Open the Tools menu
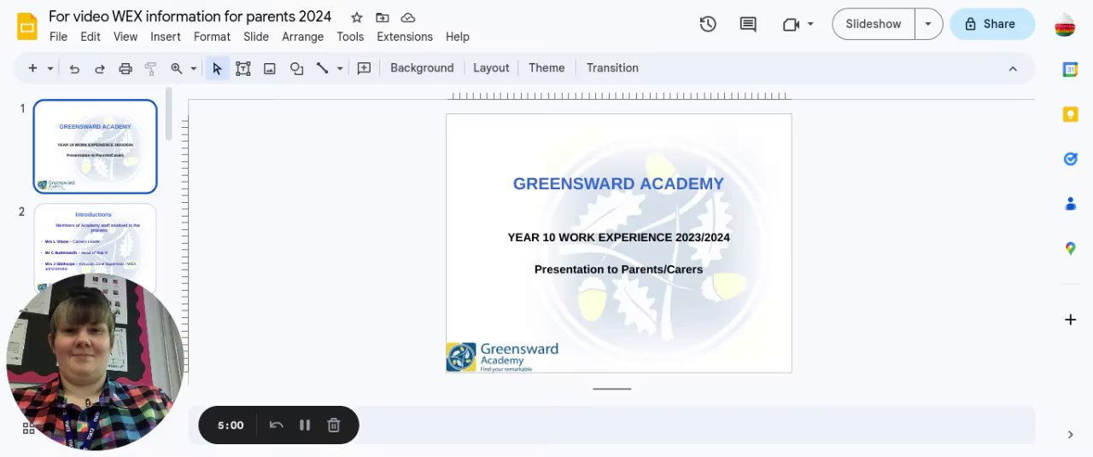Viewport: 1093px width, 457px height. coord(350,37)
